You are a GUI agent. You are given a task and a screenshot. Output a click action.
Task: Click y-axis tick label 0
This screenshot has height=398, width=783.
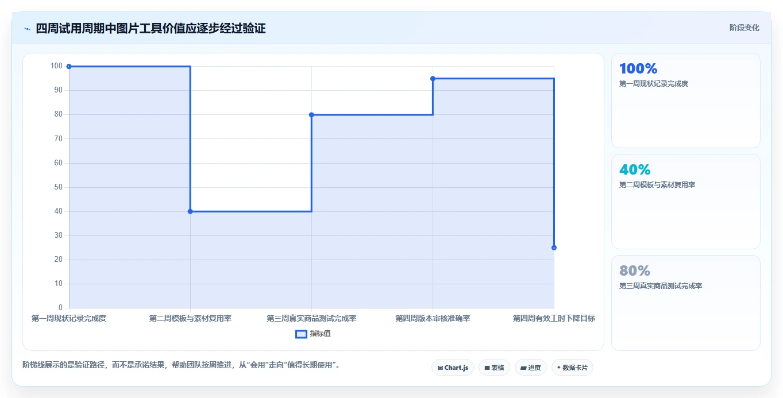click(60, 308)
